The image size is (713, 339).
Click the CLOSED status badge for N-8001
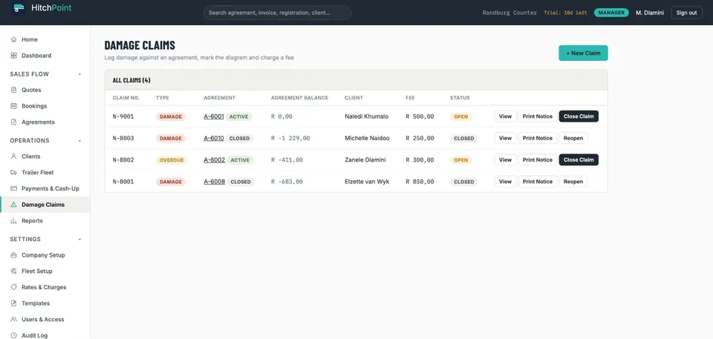click(463, 182)
